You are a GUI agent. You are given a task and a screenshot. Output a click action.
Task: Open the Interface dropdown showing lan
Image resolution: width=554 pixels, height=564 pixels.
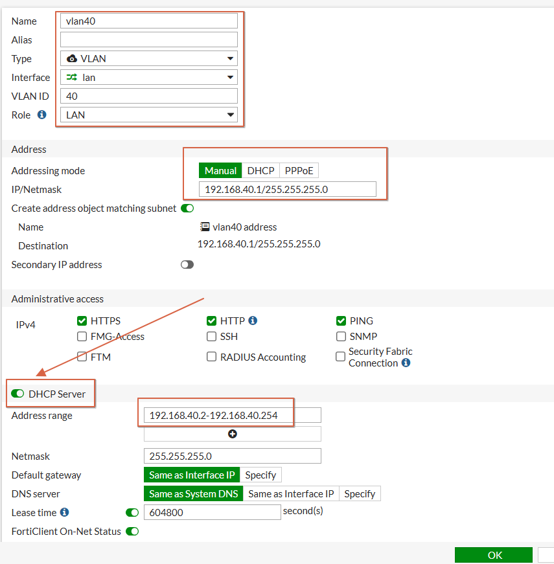tap(148, 77)
